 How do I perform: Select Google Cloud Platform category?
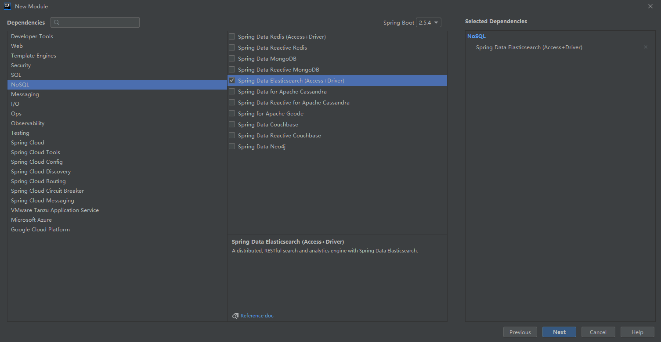tap(117, 229)
